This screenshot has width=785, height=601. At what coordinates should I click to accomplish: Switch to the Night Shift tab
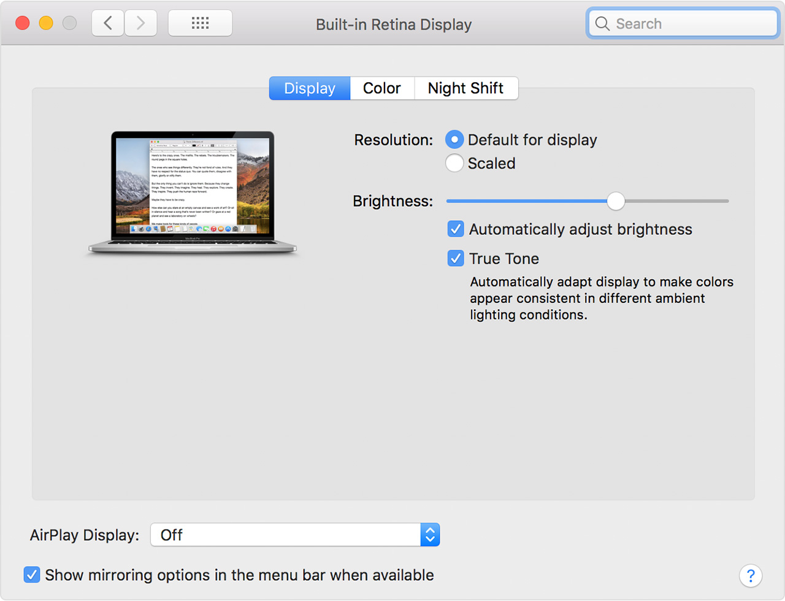pyautogui.click(x=466, y=88)
